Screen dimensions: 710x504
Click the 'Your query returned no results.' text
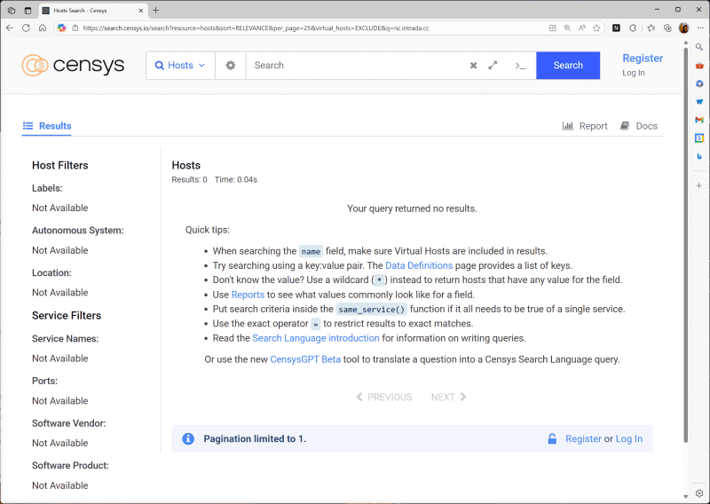(x=412, y=209)
